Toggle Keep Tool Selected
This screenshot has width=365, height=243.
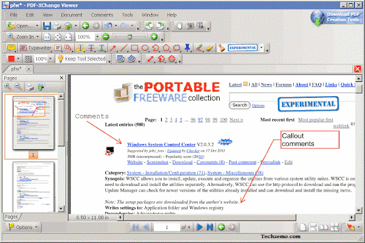click(x=82, y=59)
